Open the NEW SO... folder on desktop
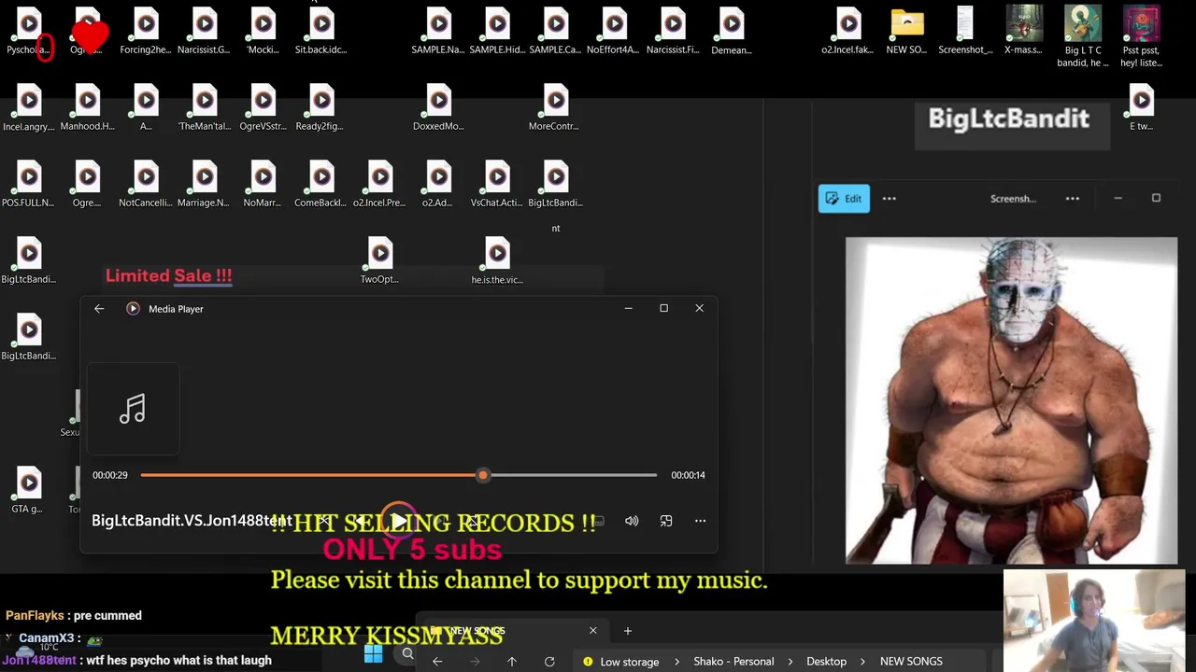Image resolution: width=1196 pixels, height=672 pixels. [x=907, y=32]
